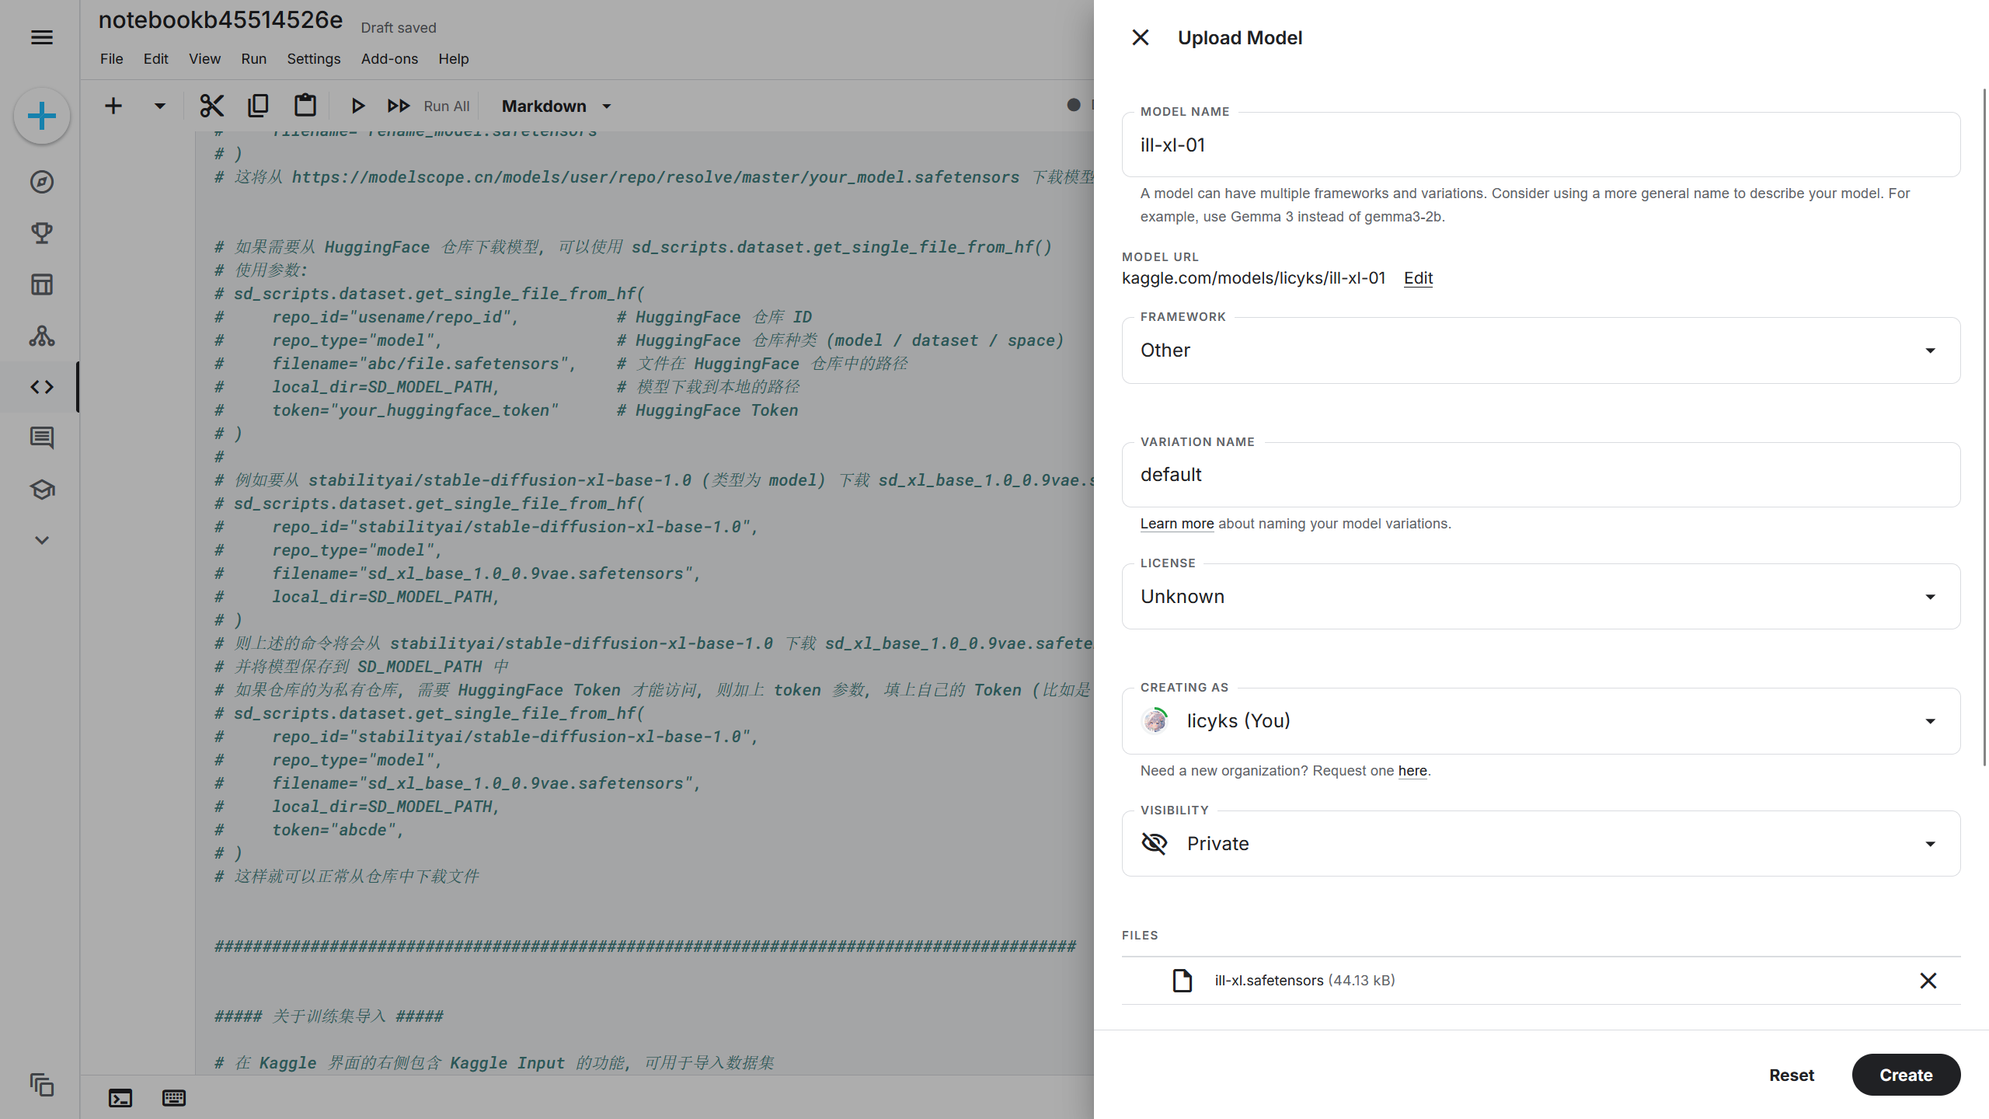Click the Variation Name input field
This screenshot has height=1119, width=1989.
click(x=1541, y=475)
